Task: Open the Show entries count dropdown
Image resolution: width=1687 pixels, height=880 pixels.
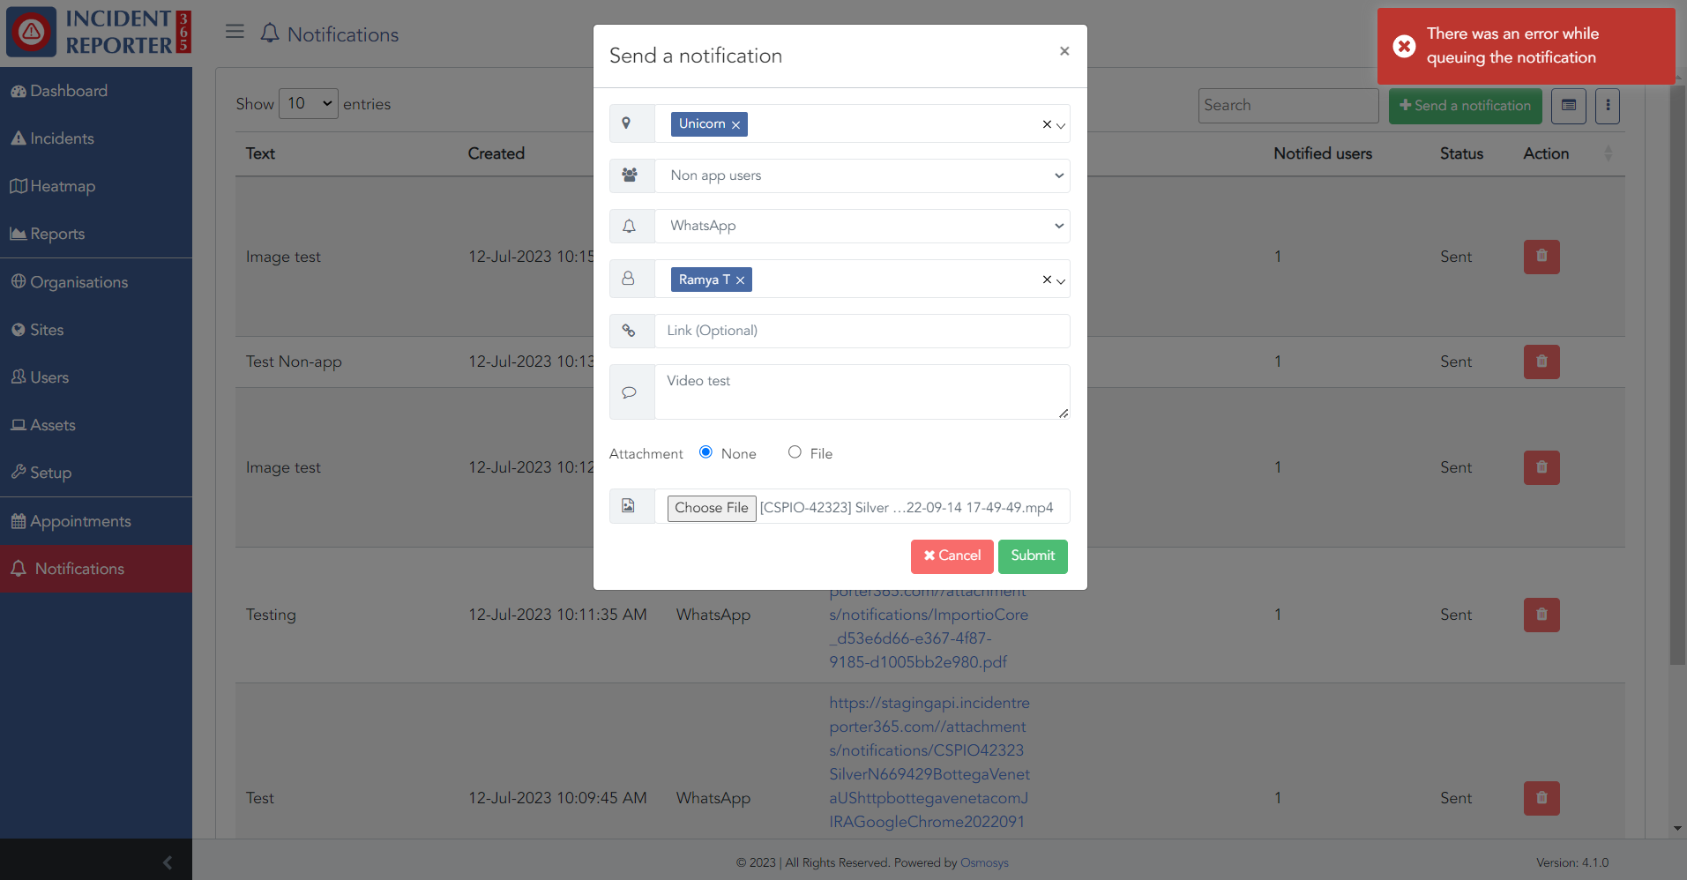Action: 309,104
